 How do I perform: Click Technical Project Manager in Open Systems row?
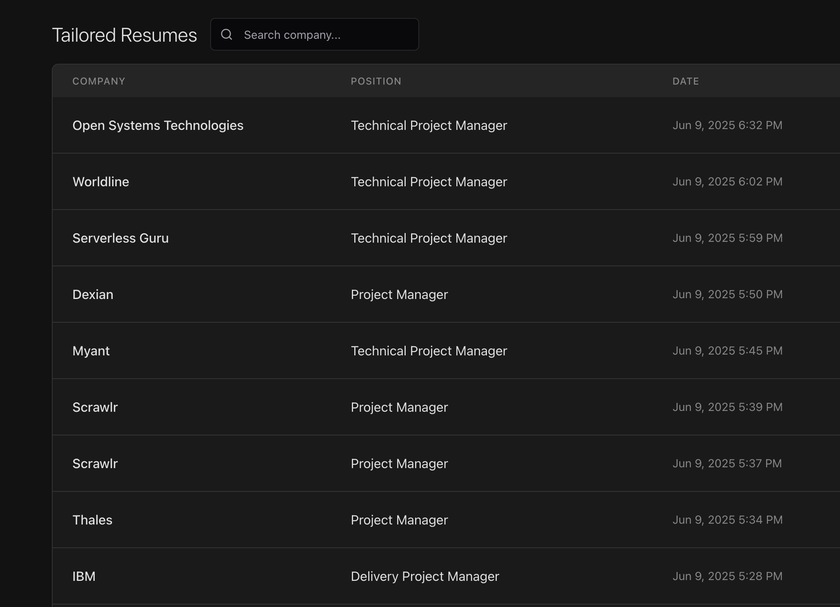(x=429, y=125)
